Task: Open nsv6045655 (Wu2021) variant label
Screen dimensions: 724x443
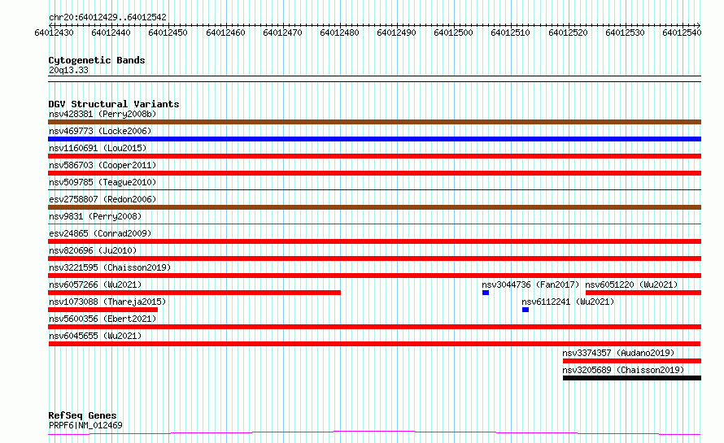Action: (x=95, y=336)
